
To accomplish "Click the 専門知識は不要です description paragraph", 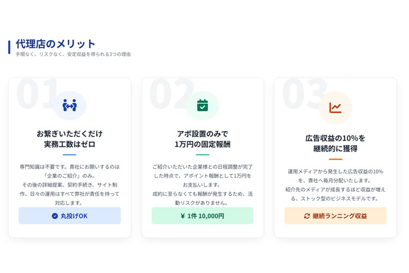I will [x=70, y=185].
